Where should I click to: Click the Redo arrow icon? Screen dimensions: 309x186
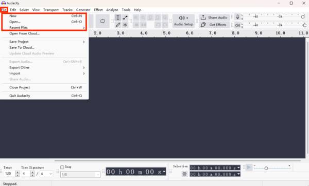pos(165,25)
